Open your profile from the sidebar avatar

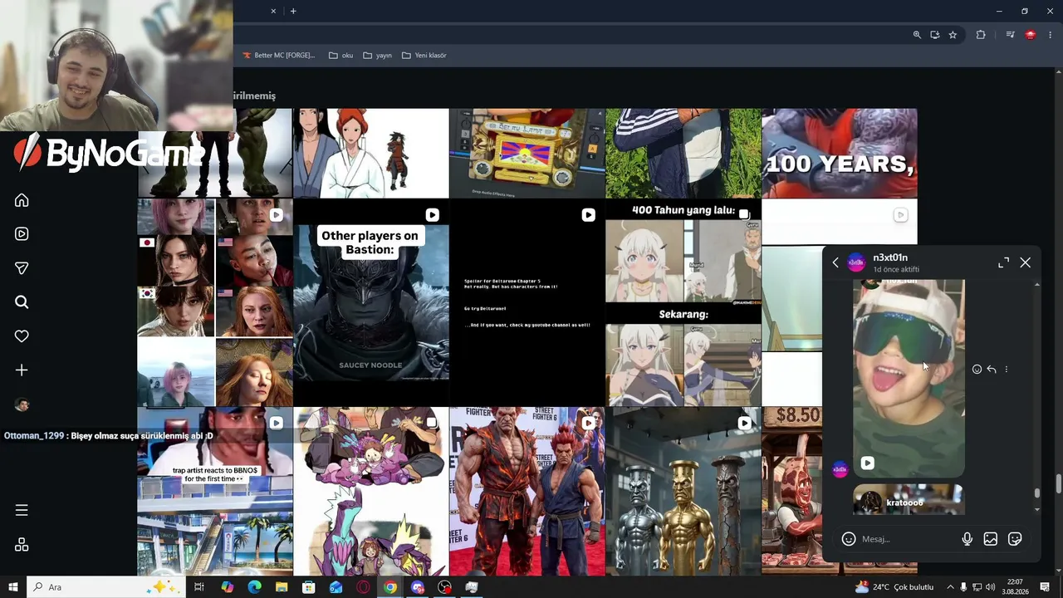(x=22, y=404)
